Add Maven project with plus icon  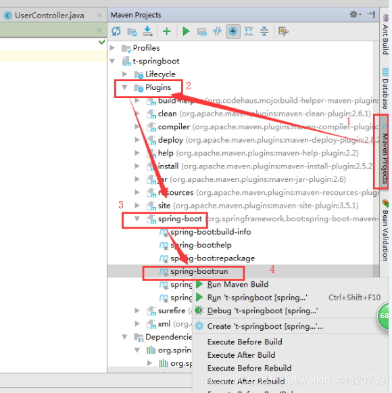pyautogui.click(x=166, y=31)
